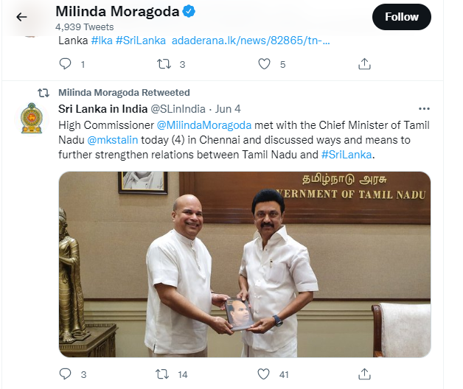Open the Jun 4 tweet timestamp
Viewport: 463px width, 389px height.
click(x=228, y=109)
